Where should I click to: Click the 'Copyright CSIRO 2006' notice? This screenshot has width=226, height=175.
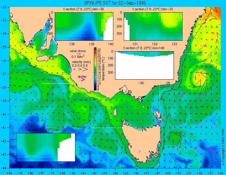point(223,147)
